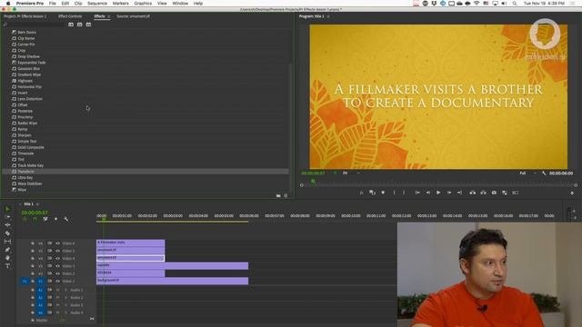582x327 pixels.
Task: Click Mark Out in Program monitor
Action: (404, 193)
